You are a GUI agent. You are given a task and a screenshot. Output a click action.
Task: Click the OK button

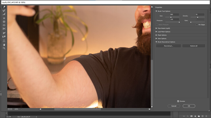pyautogui.click(x=189, y=106)
